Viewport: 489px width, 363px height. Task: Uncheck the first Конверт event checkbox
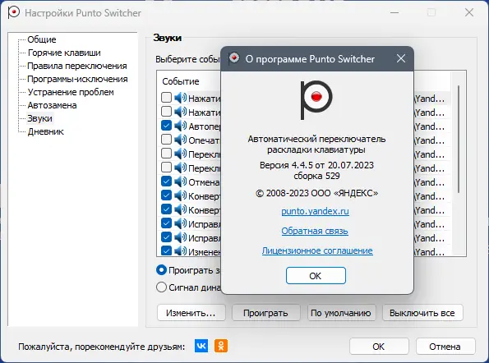166,195
